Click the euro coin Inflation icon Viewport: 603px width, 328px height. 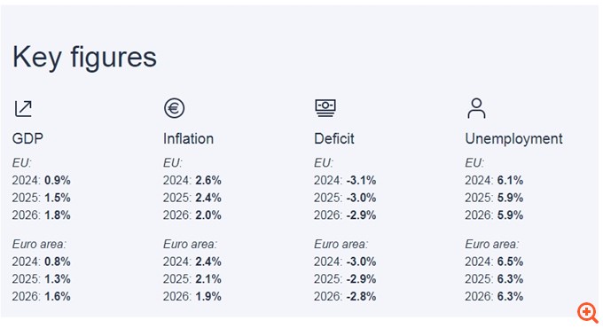[174, 108]
